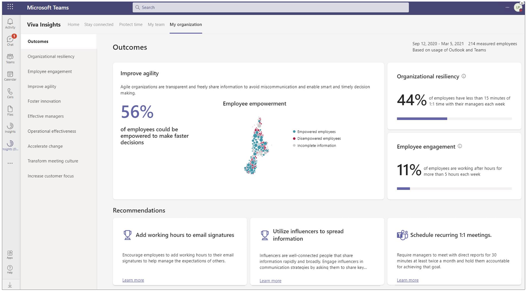Open settings and more ellipsis in the top bar

(x=507, y=7)
